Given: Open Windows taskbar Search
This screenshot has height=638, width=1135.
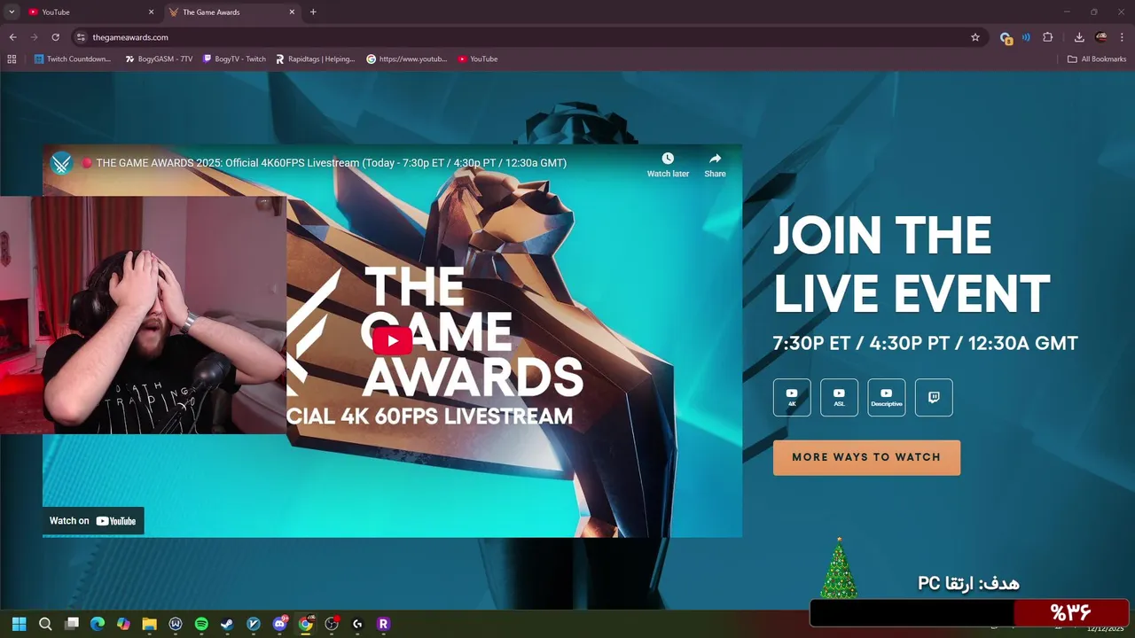Looking at the screenshot, I should click(45, 624).
